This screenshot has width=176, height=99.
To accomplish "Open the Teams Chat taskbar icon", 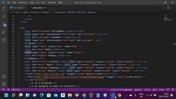I will point(35,95).
